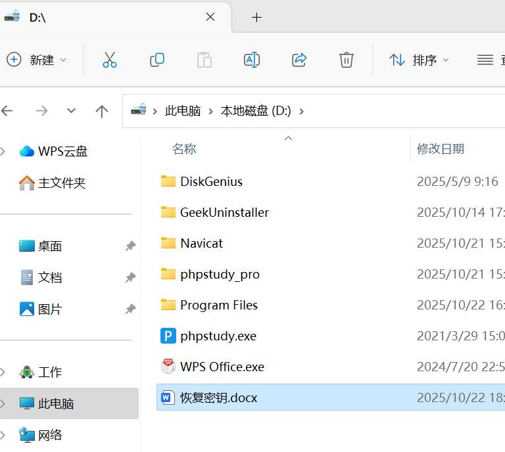
Task: Expand the 网络 tree node
Action: [x=4, y=435]
